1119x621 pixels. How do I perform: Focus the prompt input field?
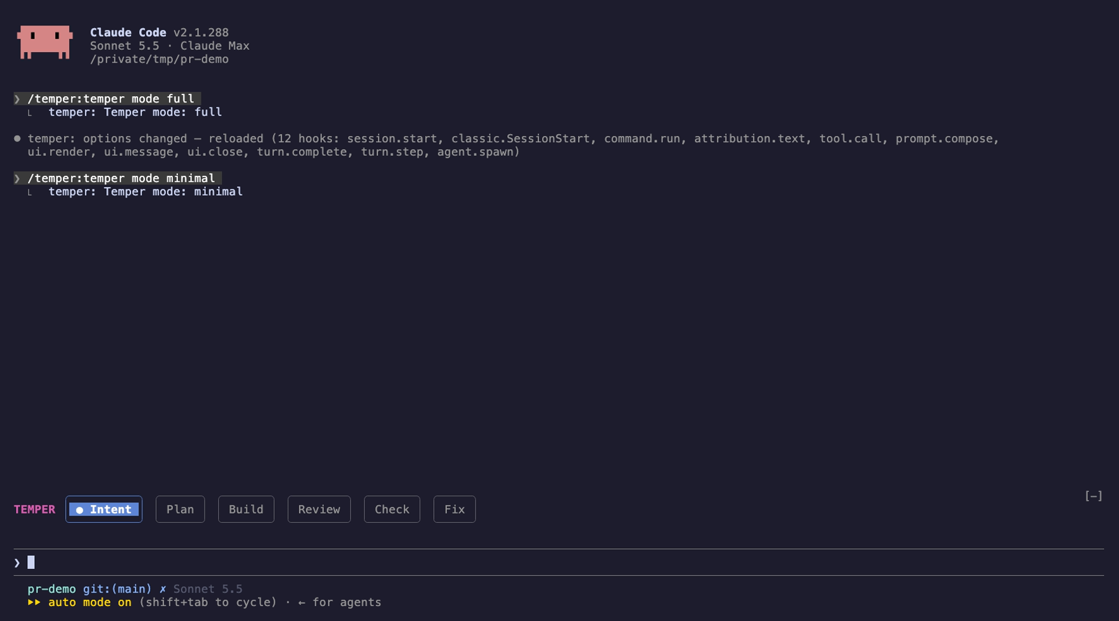click(x=558, y=563)
